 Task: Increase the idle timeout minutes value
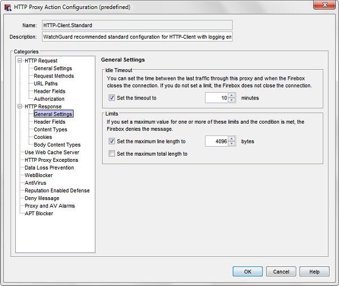coord(232,95)
